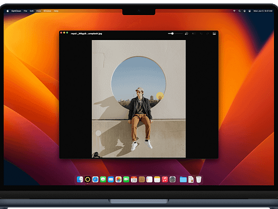Viewport: 278px width, 209px height.
Task: Open Siri from the menu bar
Action: [x=244, y=11]
